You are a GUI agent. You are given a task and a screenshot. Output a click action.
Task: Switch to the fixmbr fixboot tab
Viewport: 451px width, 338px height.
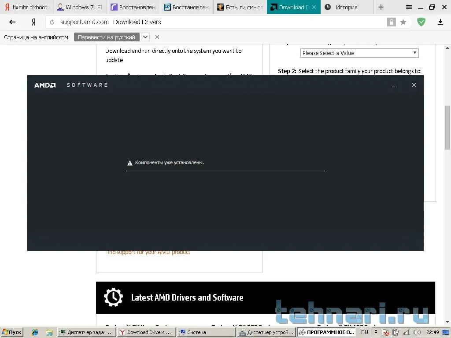pyautogui.click(x=27, y=7)
